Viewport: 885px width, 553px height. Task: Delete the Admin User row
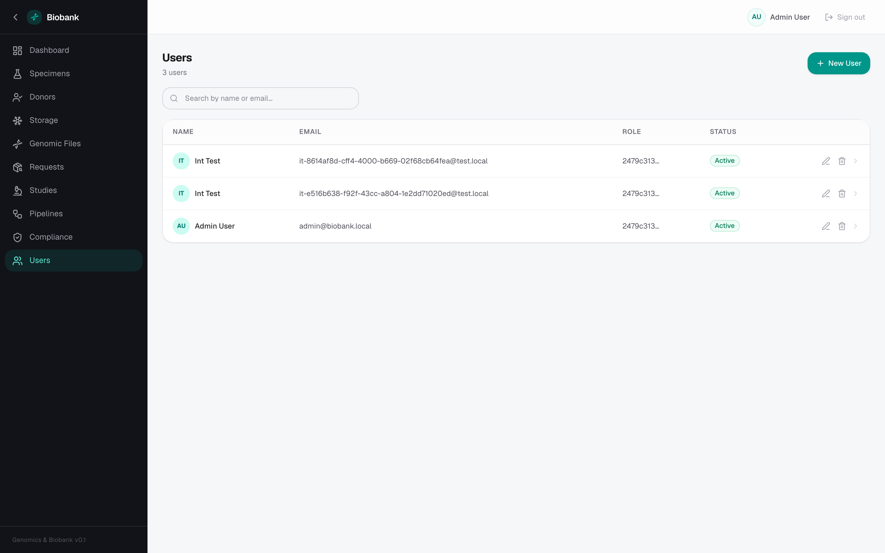(x=842, y=226)
